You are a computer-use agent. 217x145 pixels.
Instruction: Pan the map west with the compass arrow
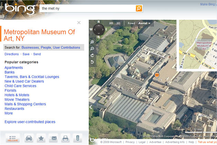tap(95, 30)
